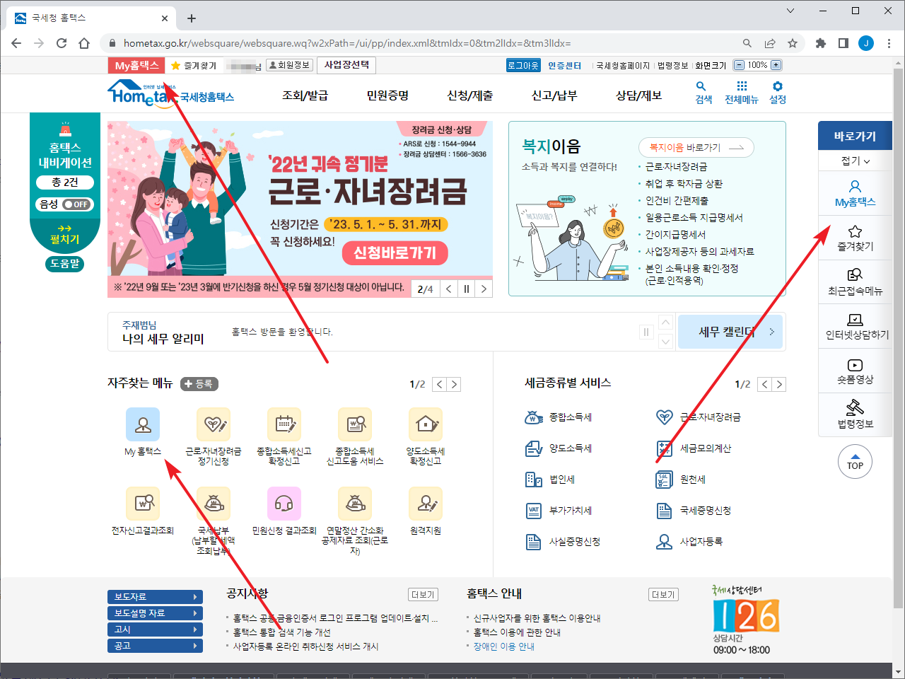This screenshot has height=679, width=905.
Task: Click 로그아웃 button
Action: [523, 65]
